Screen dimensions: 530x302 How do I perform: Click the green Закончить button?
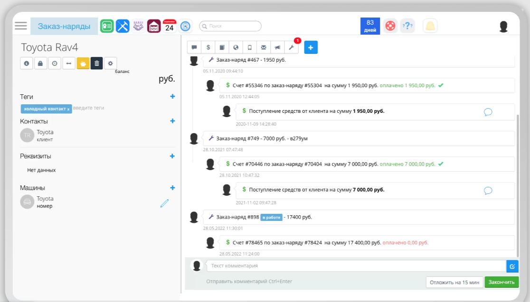coord(502,283)
